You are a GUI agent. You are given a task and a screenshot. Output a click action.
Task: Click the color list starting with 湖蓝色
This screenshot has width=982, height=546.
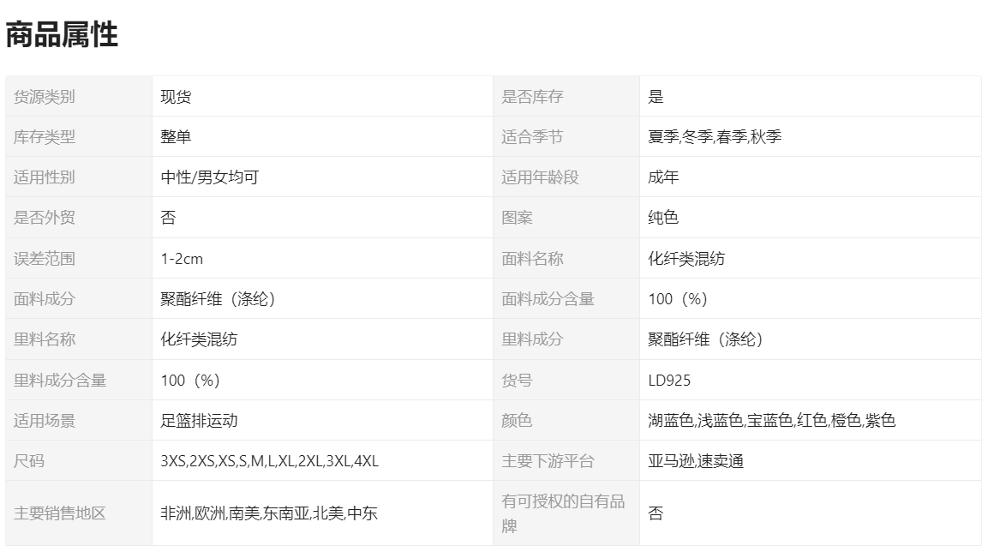[771, 421]
